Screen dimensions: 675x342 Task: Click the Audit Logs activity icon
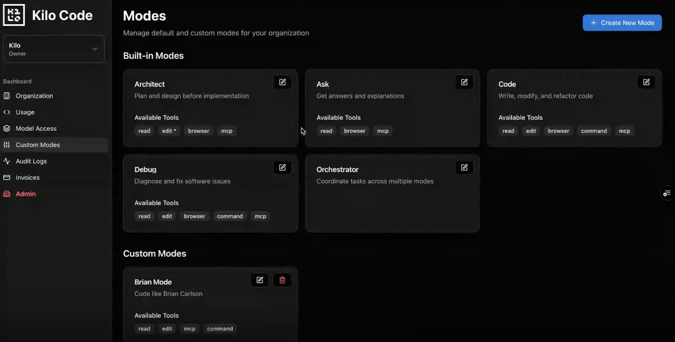pyautogui.click(x=7, y=161)
